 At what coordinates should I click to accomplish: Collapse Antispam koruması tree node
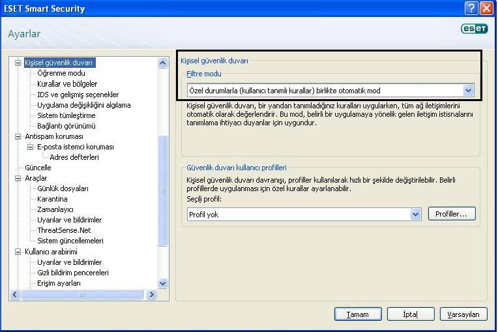(x=18, y=136)
